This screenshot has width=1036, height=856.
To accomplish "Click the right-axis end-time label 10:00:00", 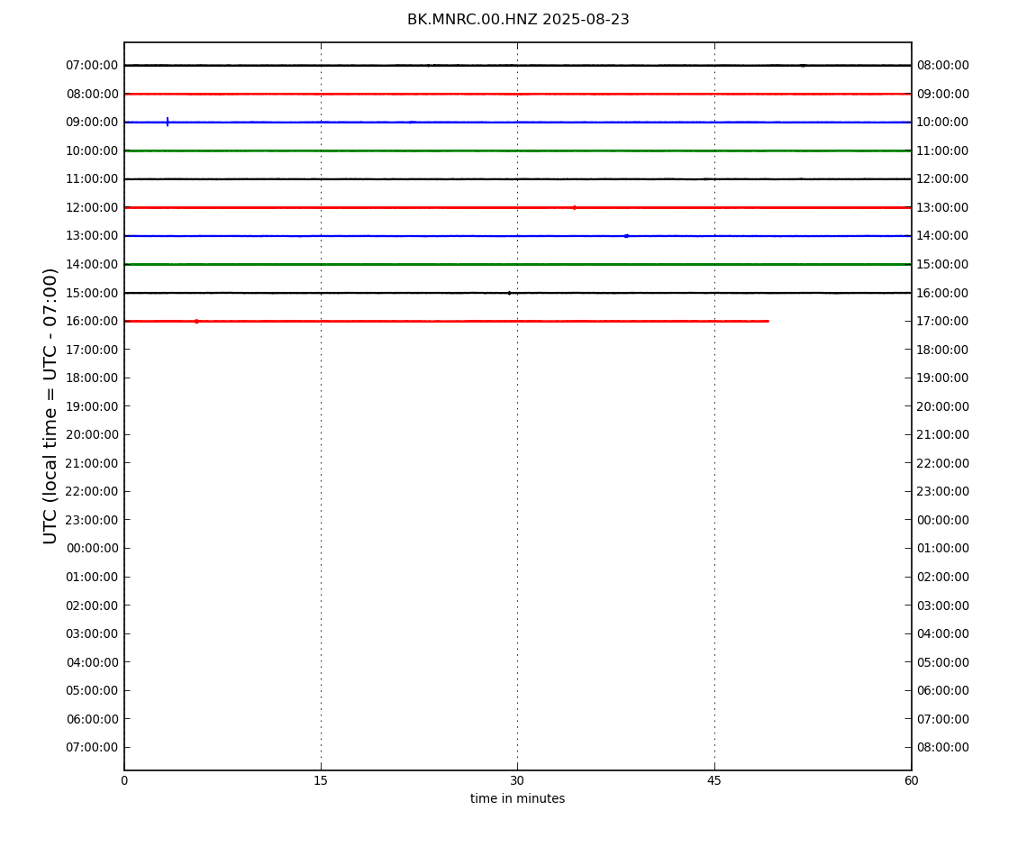I will point(943,123).
